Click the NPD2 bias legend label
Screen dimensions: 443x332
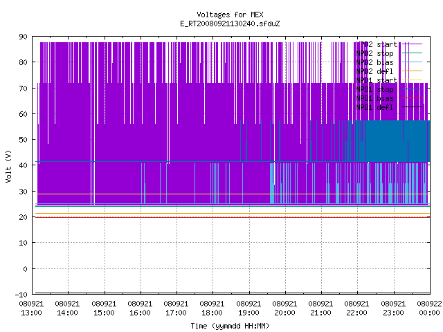coord(374,62)
